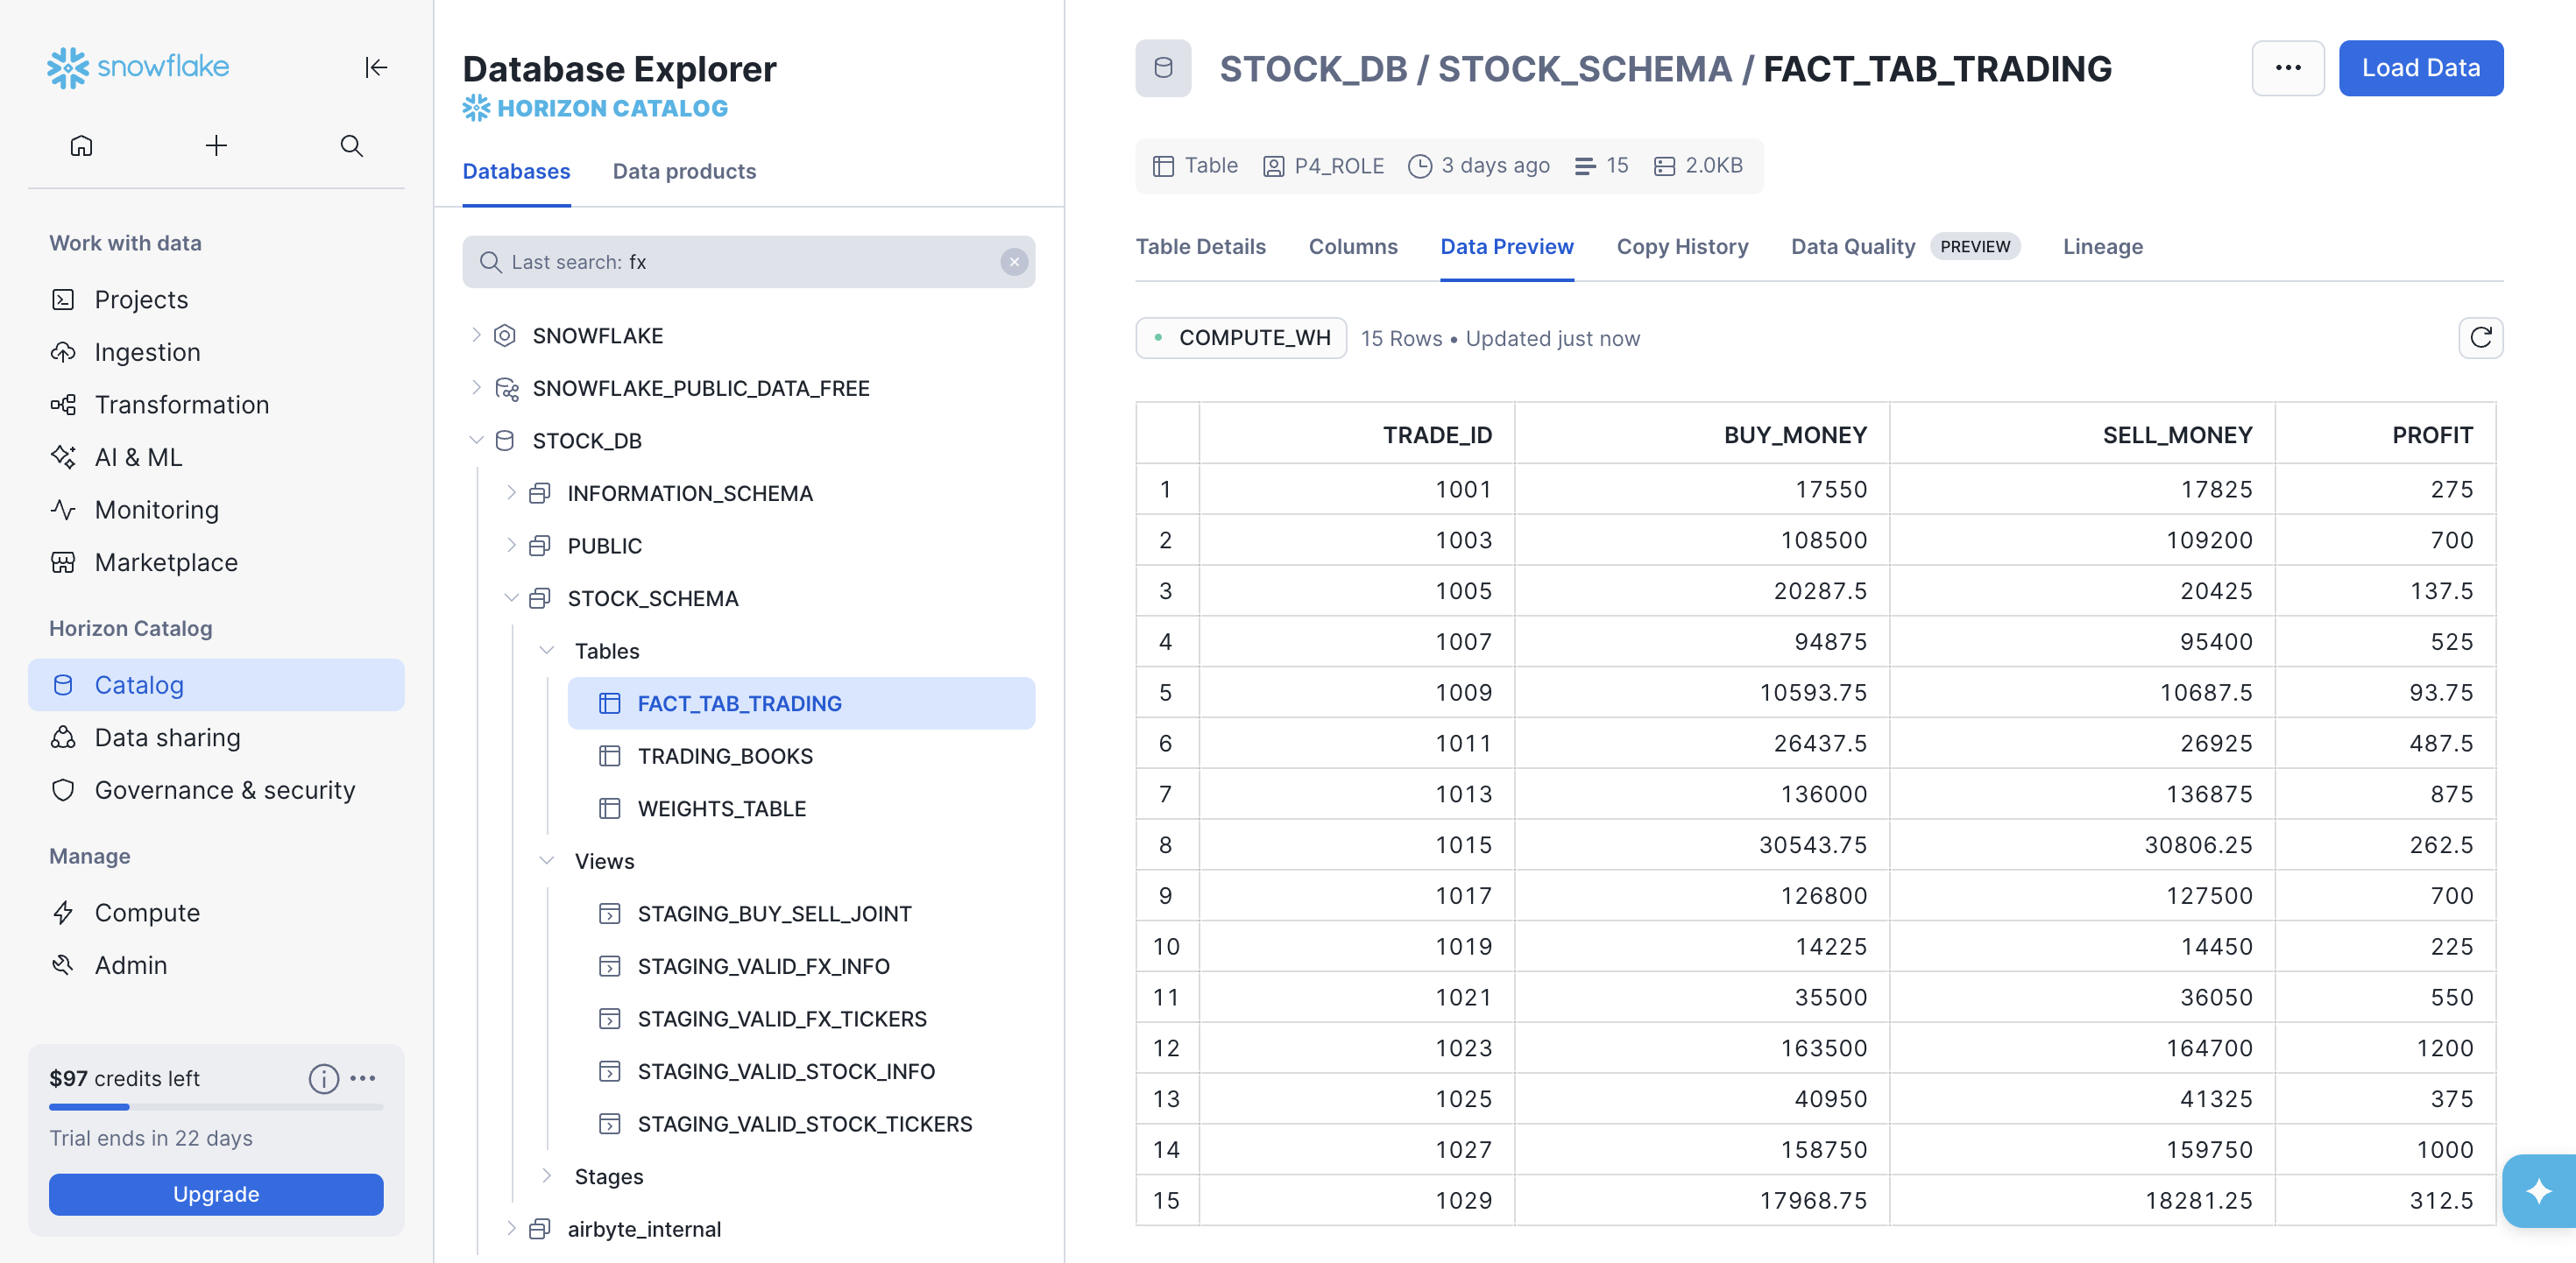2576x1263 pixels.
Task: Clear the last search with X icon
Action: [x=1014, y=262]
